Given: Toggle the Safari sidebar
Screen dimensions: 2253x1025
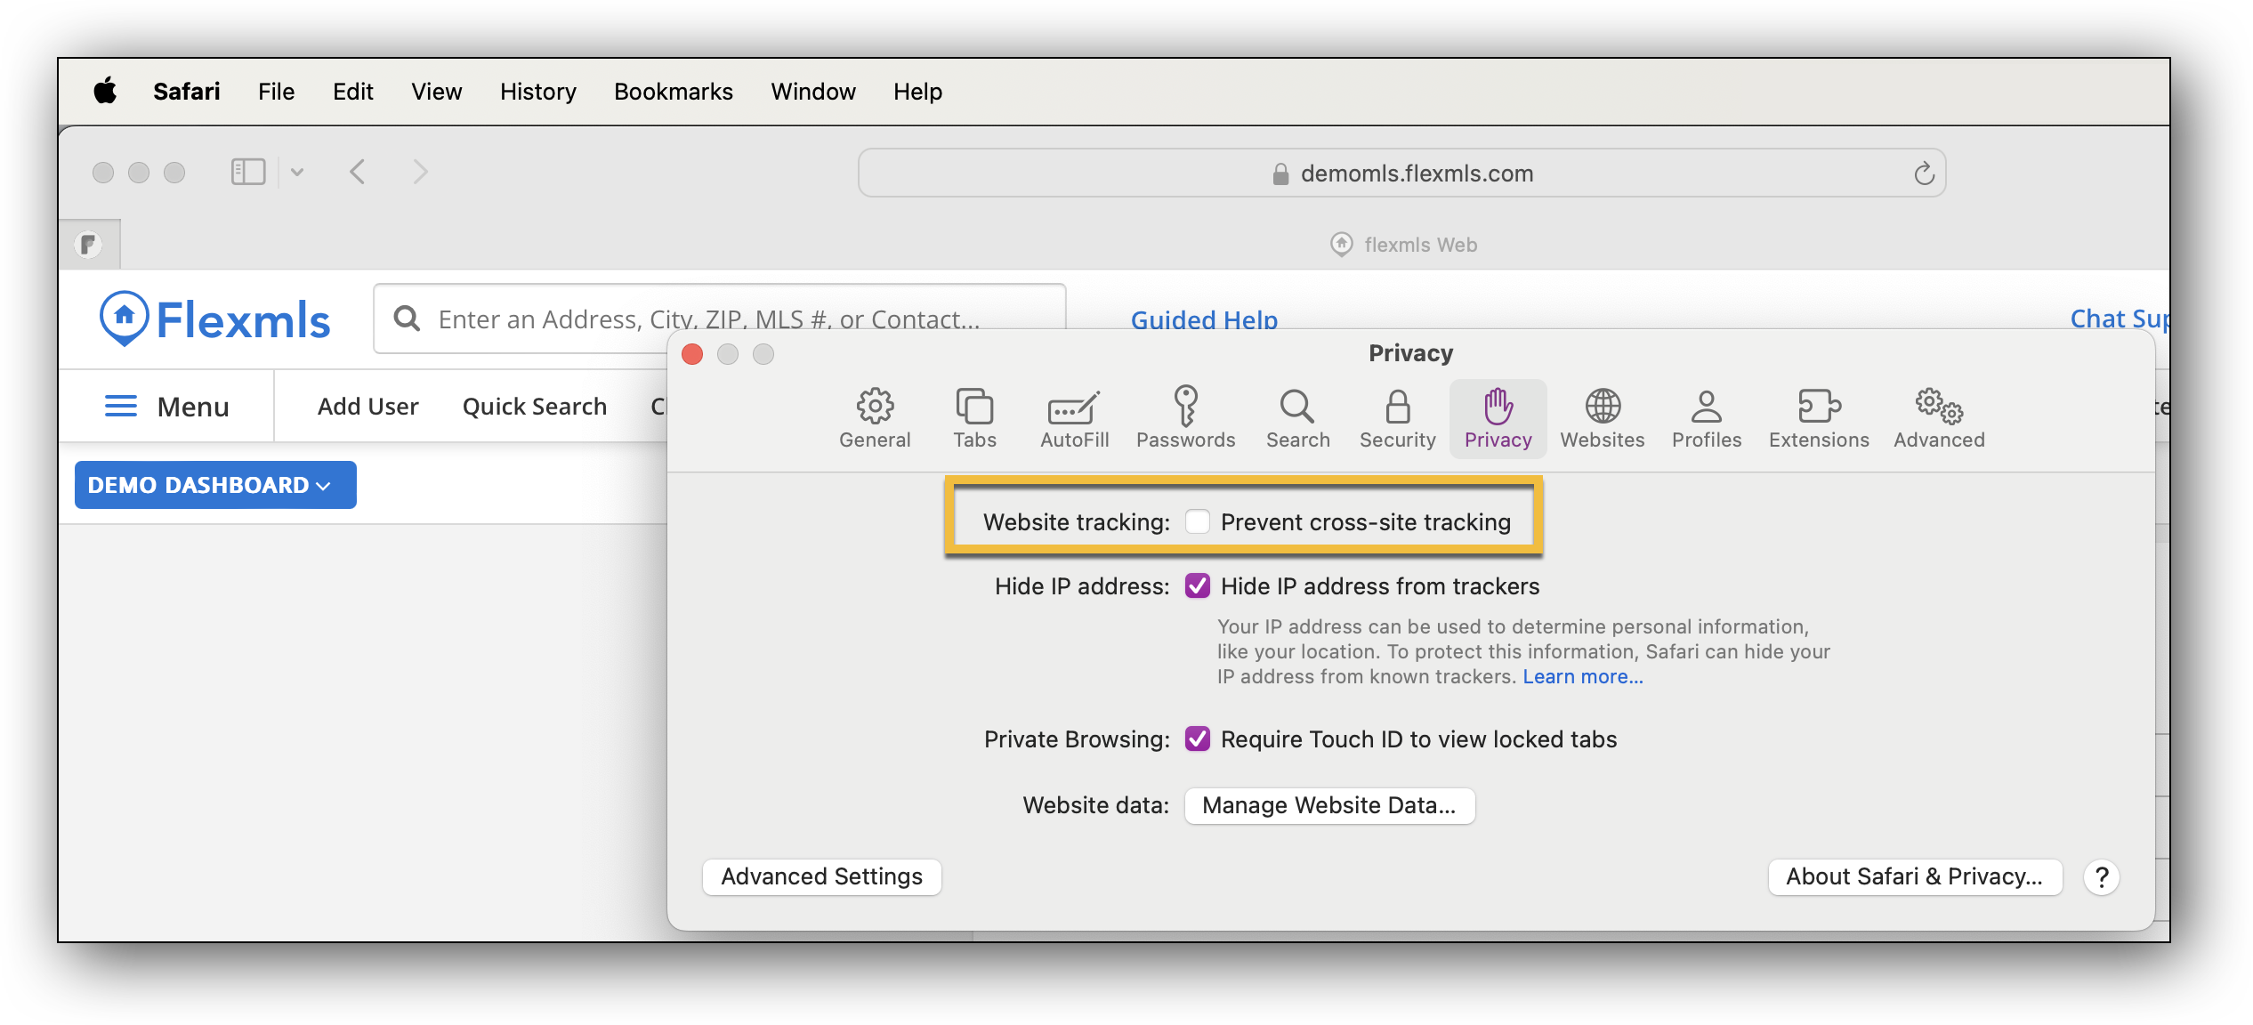Looking at the screenshot, I should pyautogui.click(x=248, y=172).
